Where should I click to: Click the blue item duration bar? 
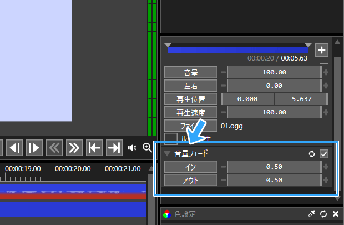coord(238,51)
